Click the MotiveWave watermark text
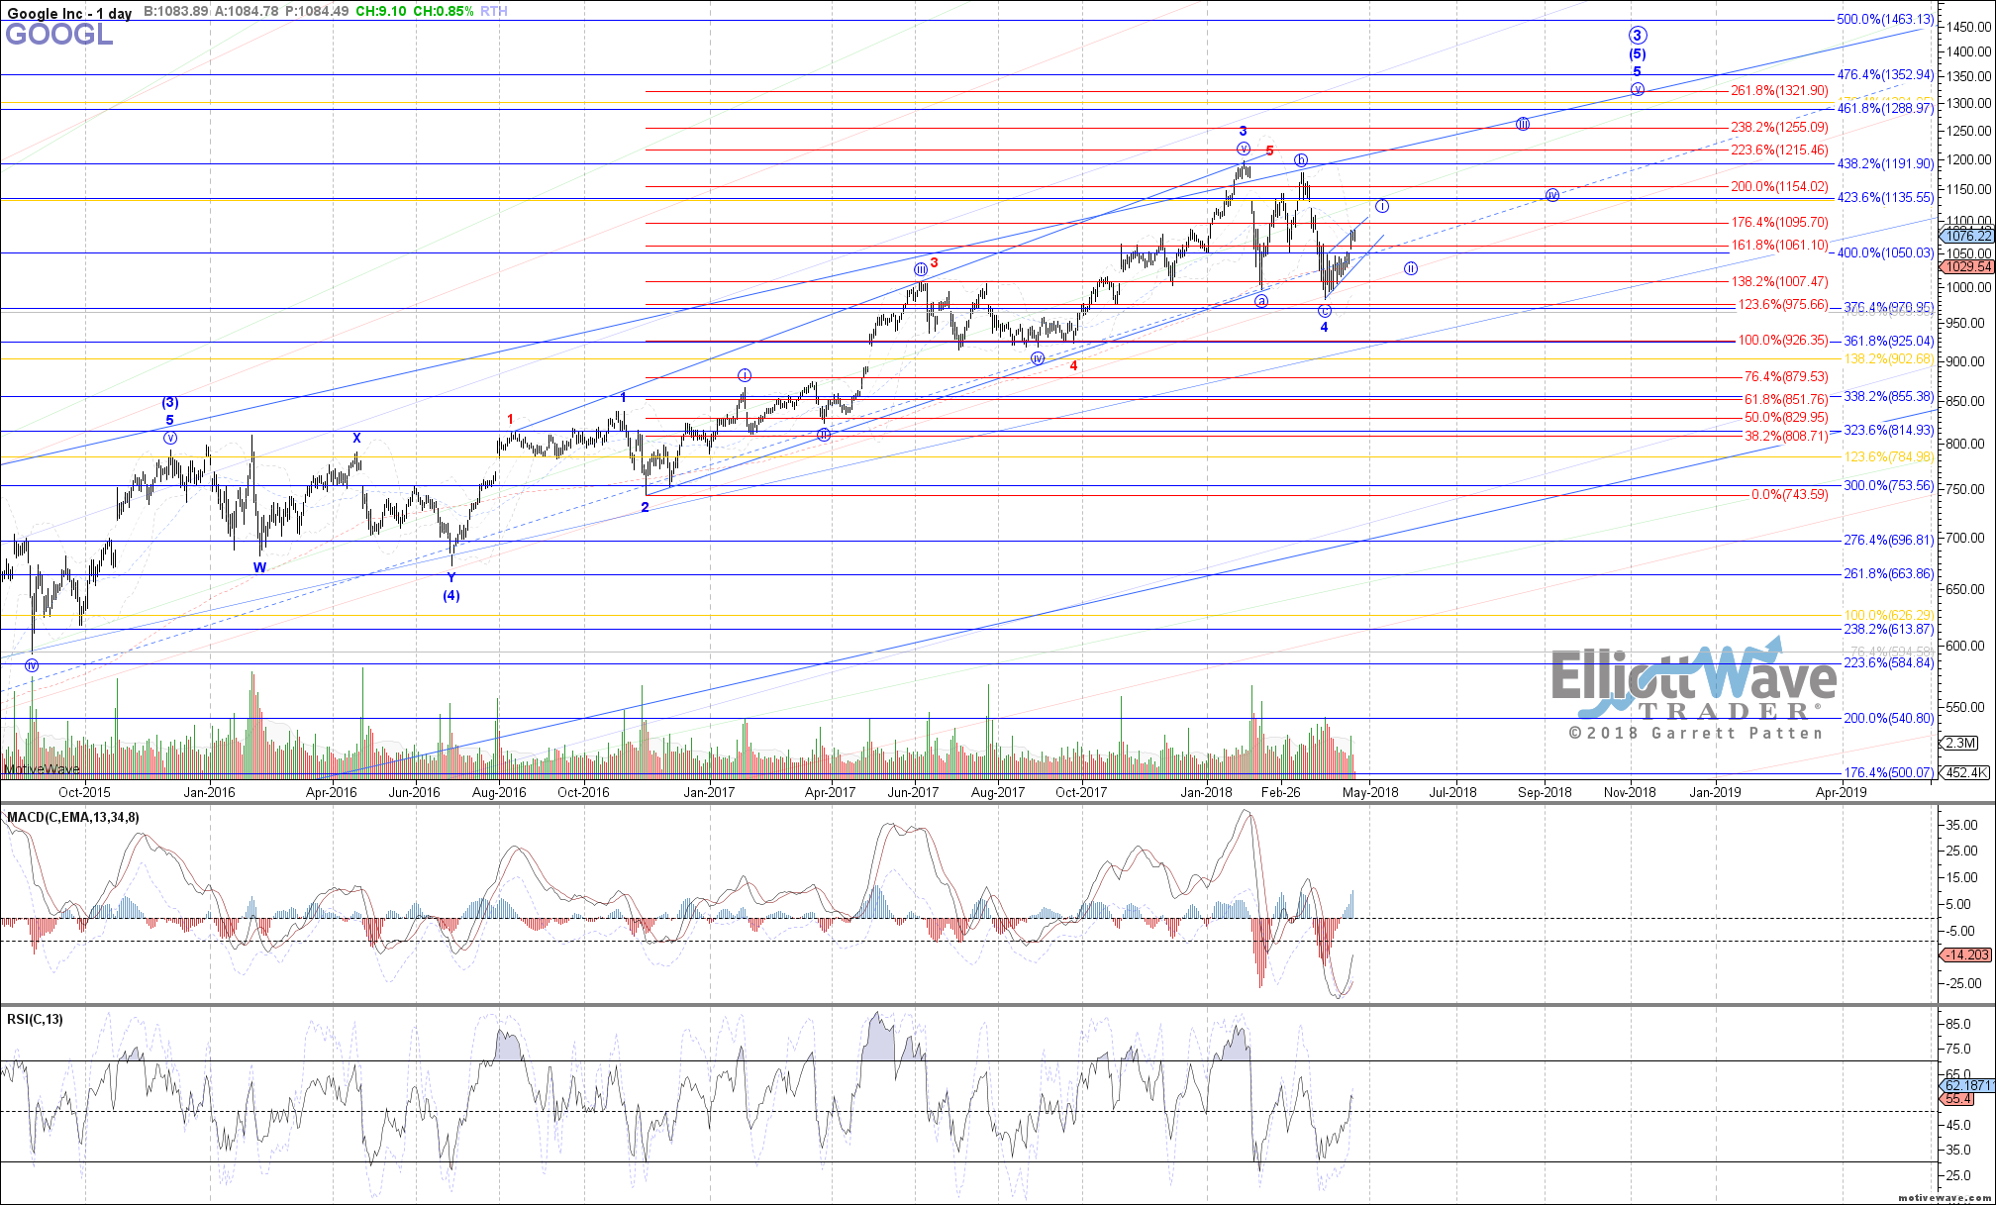The width and height of the screenshot is (1996, 1205). (x=42, y=769)
